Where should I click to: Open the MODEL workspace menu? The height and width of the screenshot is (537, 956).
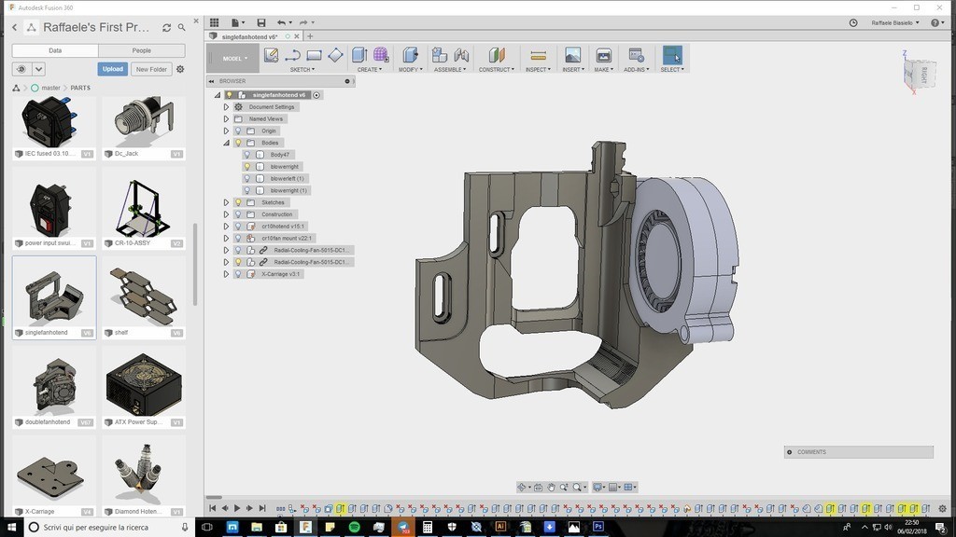click(232, 57)
